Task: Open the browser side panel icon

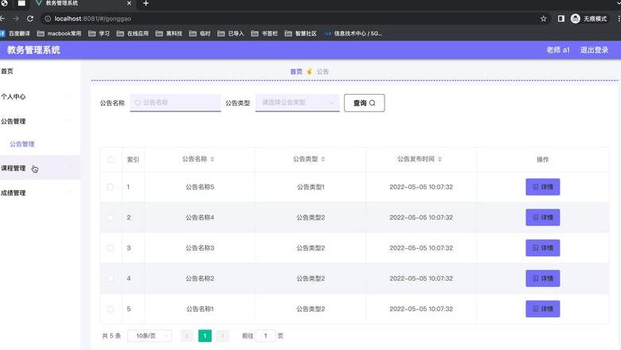Action: click(x=560, y=18)
